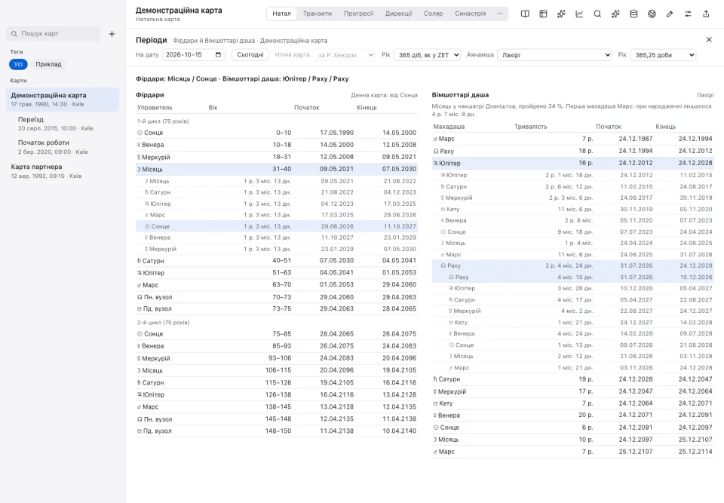Click the sparkles icon between table and chart icons
Screen dimensions: 724x503
561,14
